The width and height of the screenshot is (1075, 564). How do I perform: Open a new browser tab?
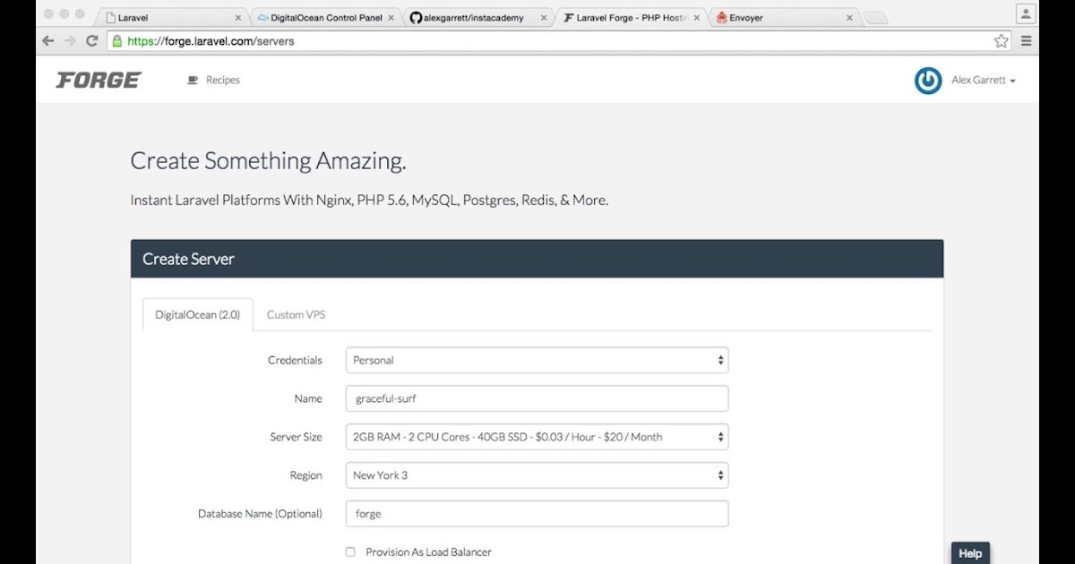pos(876,18)
